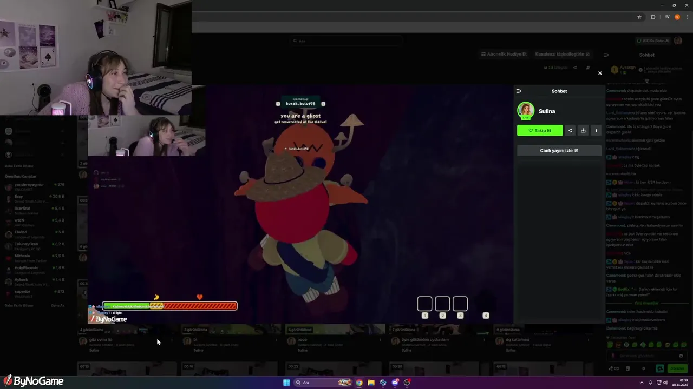Select game inventory slot 3

(x=460, y=304)
